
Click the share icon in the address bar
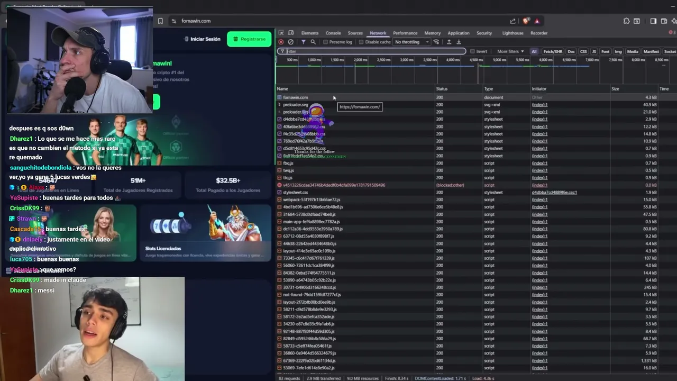point(513,21)
